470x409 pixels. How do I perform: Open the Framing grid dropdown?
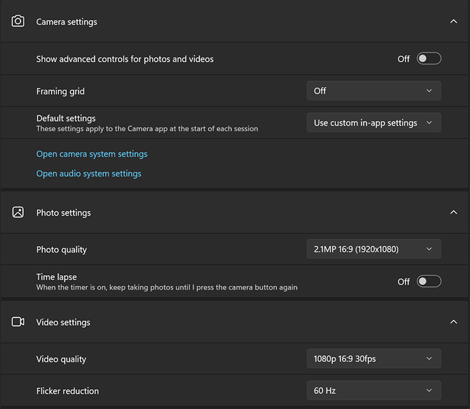click(373, 91)
